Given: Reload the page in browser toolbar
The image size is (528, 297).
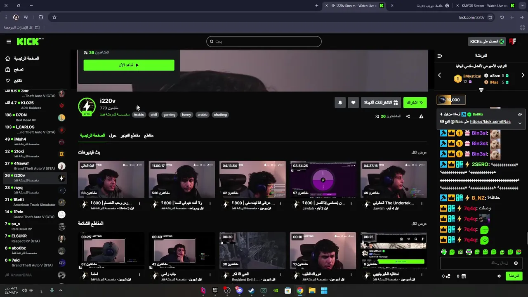Looking at the screenshot, I should tap(502, 17).
